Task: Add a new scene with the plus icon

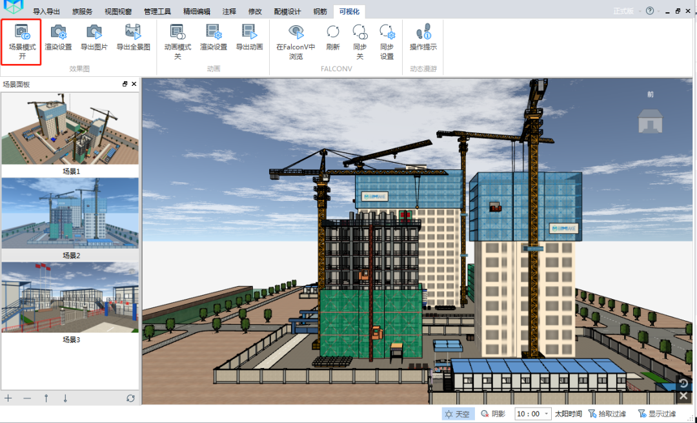Action: (8, 398)
